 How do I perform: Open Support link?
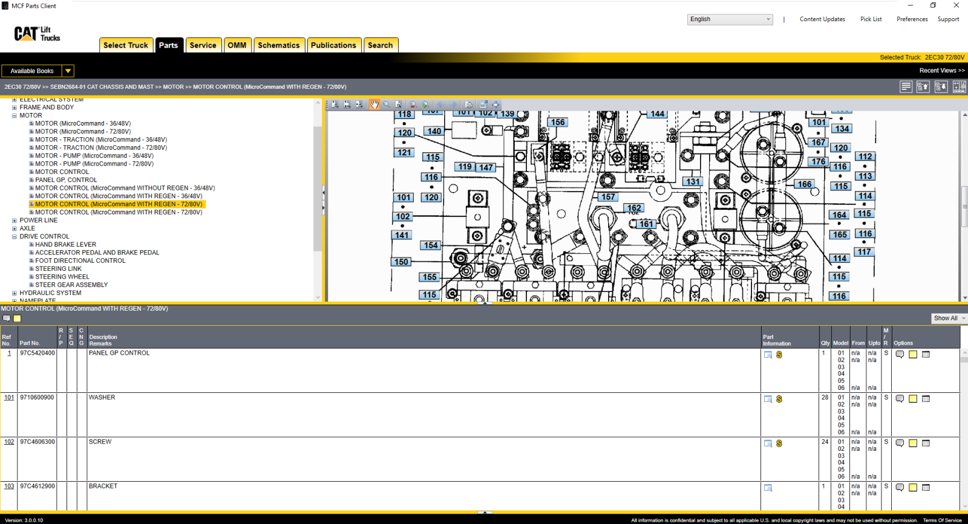949,19
